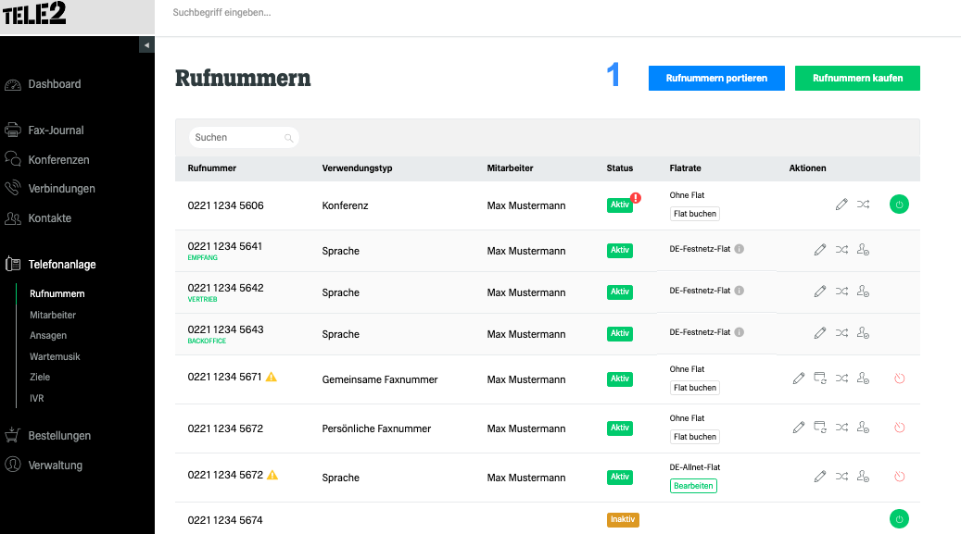Click the 'Rufnummern kaufen' button
The image size is (961, 534).
pos(857,79)
